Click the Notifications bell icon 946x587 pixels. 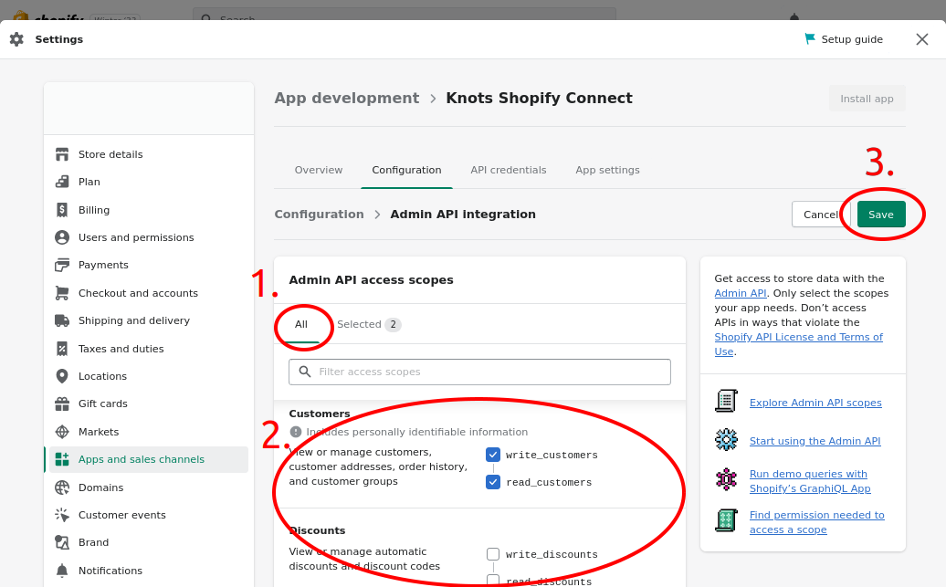(x=62, y=570)
